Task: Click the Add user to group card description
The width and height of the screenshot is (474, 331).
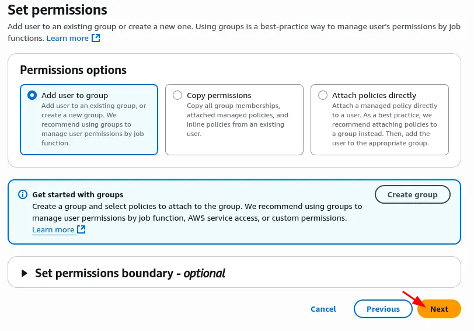Action: pyautogui.click(x=94, y=124)
